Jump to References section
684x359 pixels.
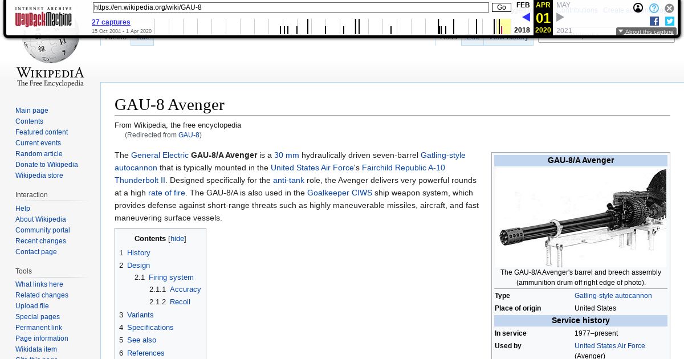(x=146, y=353)
